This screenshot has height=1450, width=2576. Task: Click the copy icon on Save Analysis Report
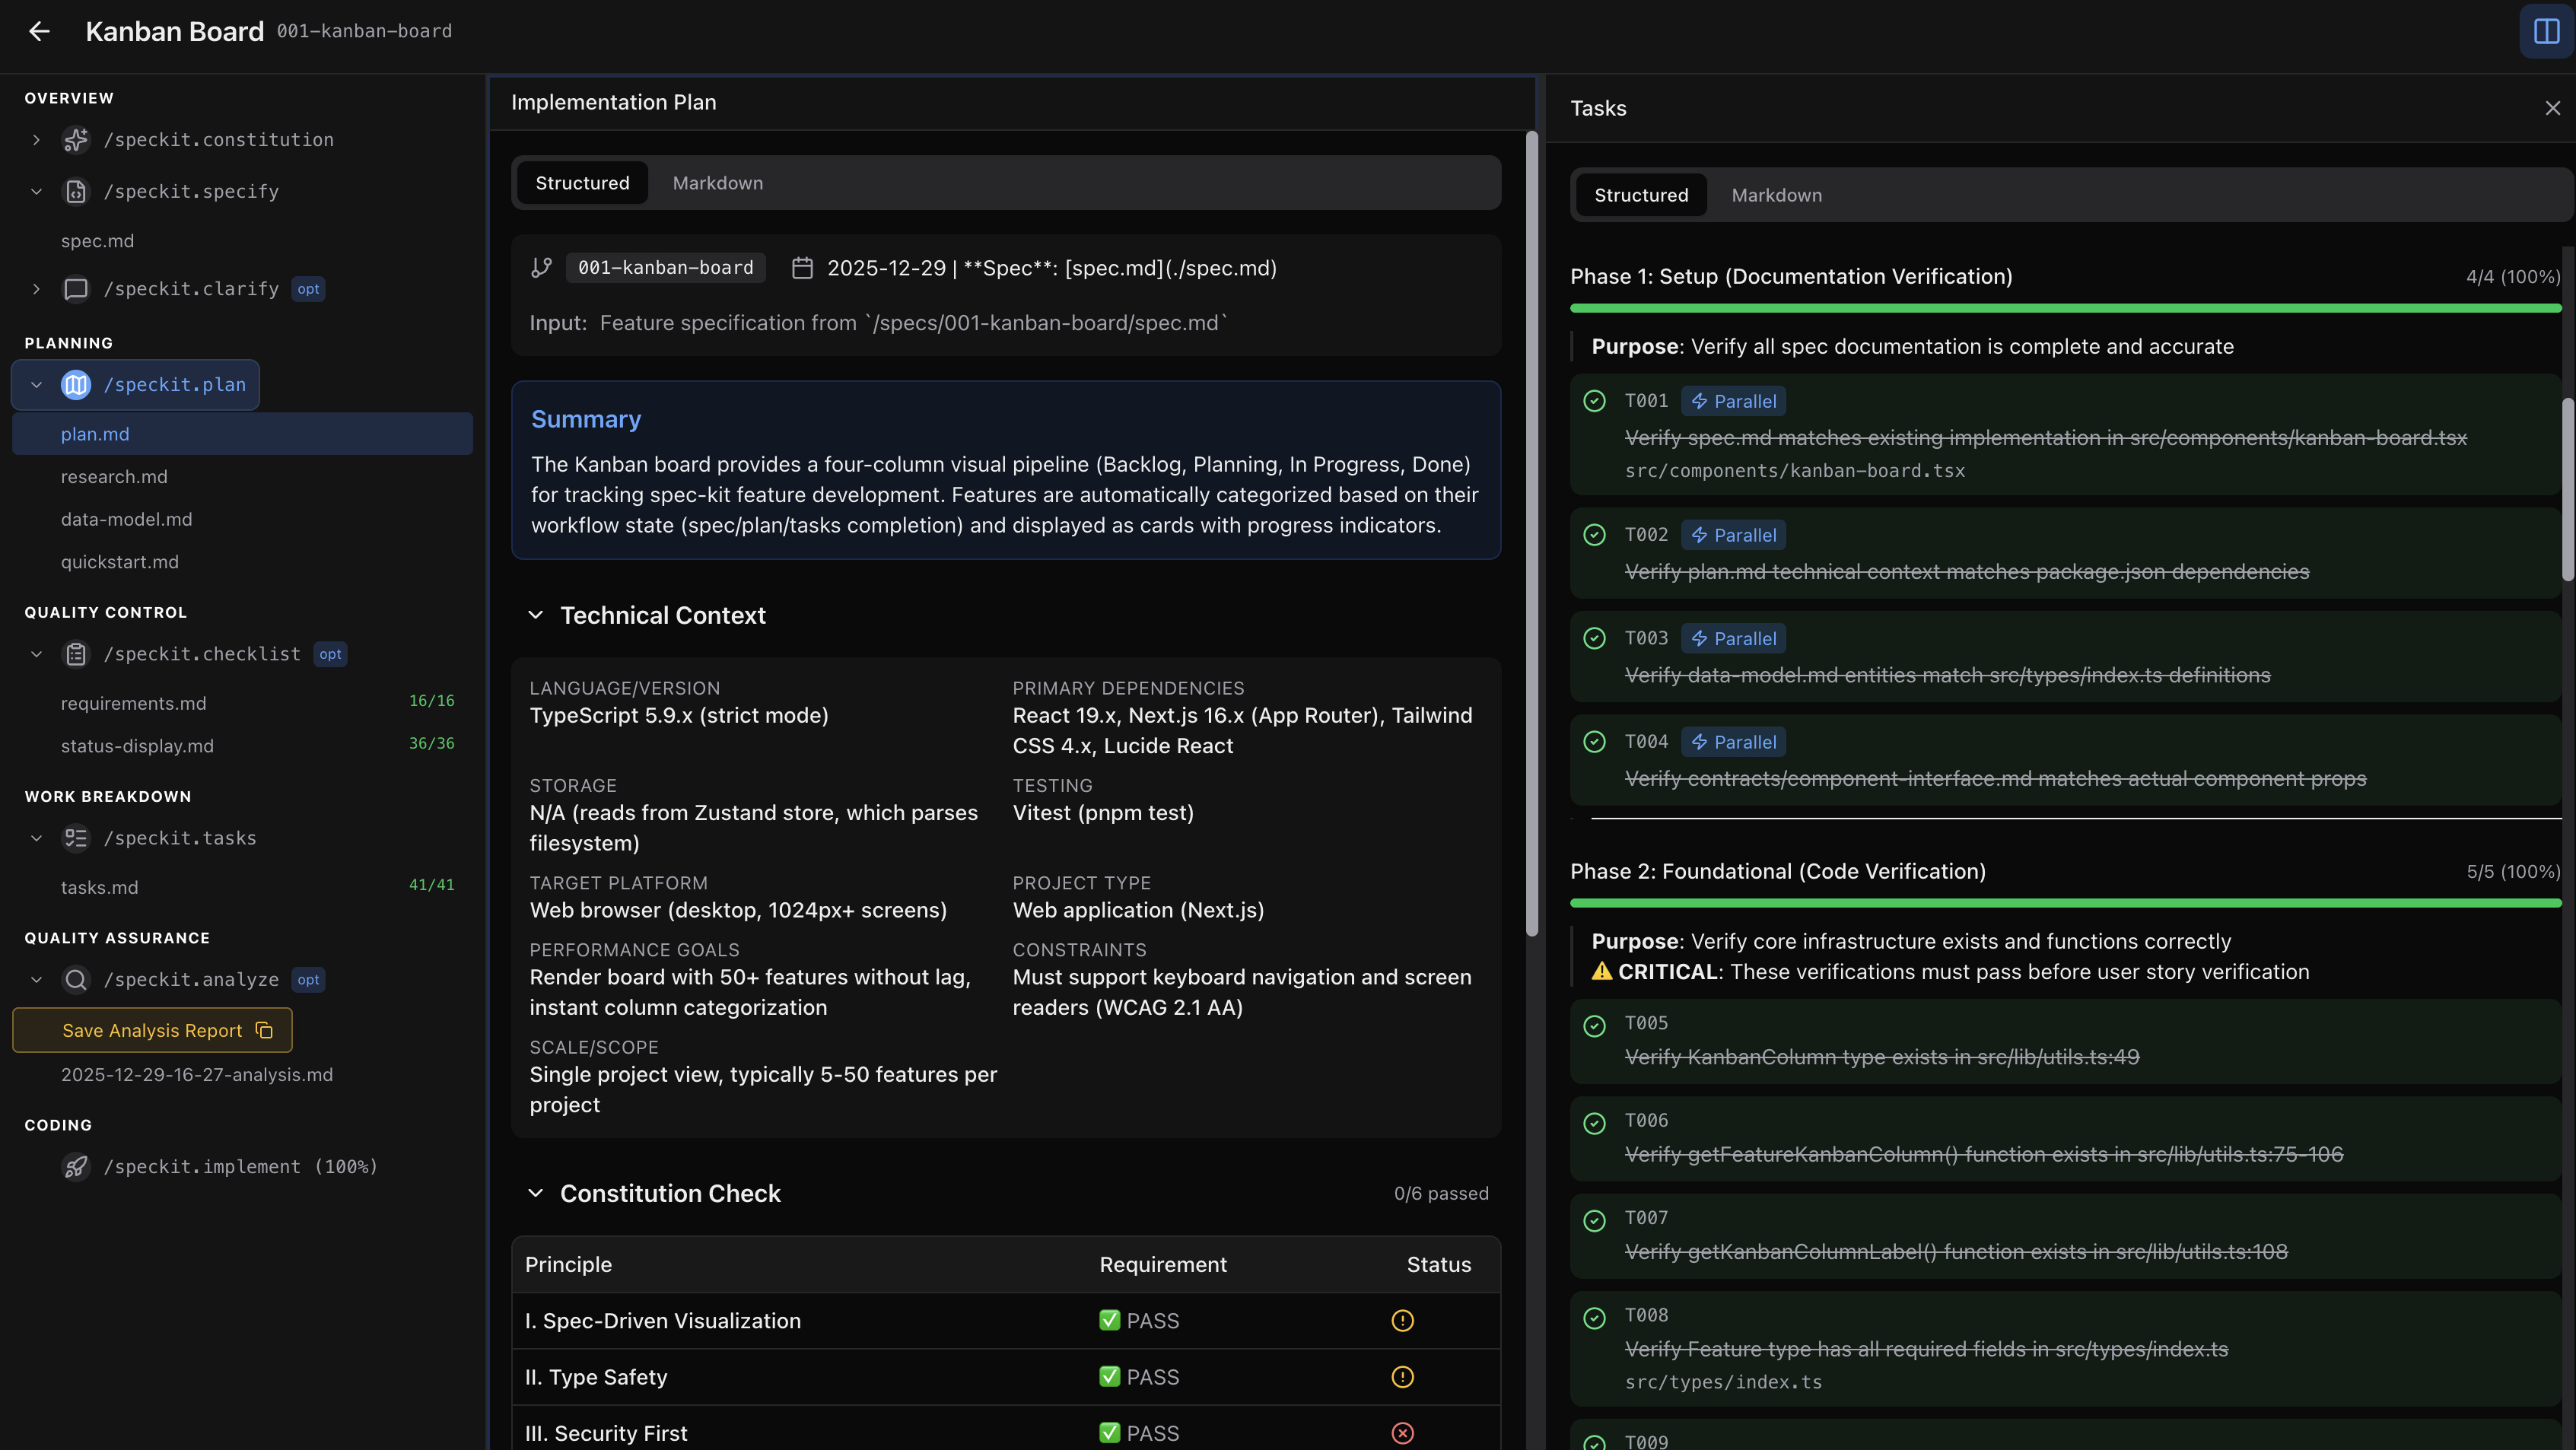point(264,1030)
